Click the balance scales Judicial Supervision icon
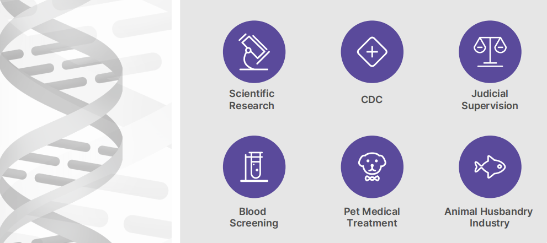The width and height of the screenshot is (547, 243). [490, 52]
